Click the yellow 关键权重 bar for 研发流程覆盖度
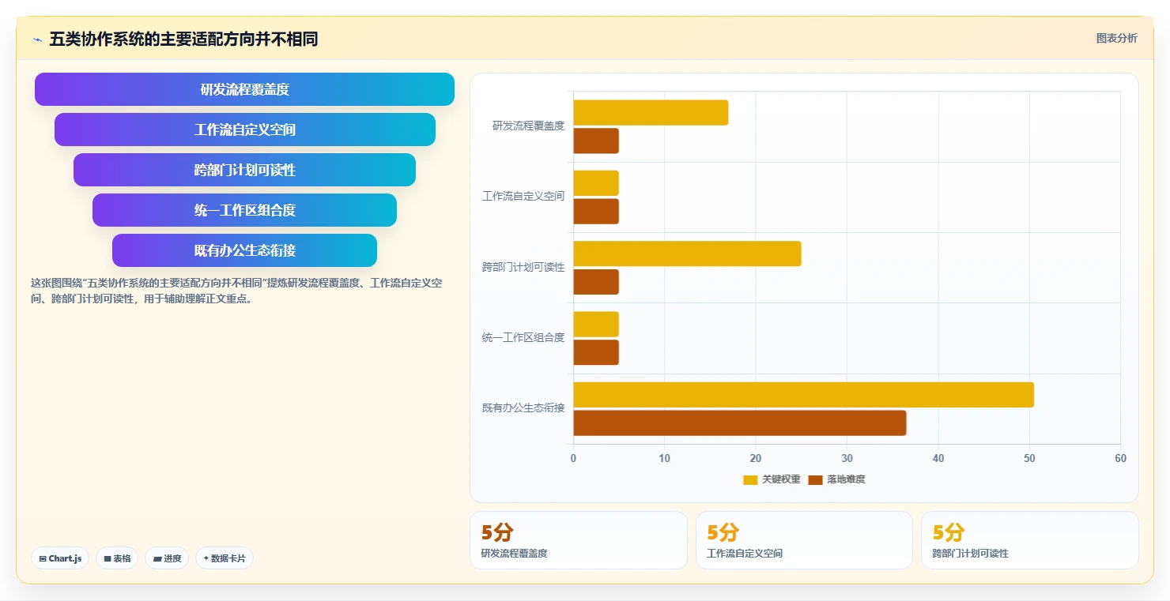This screenshot has height=601, width=1170. tap(651, 112)
